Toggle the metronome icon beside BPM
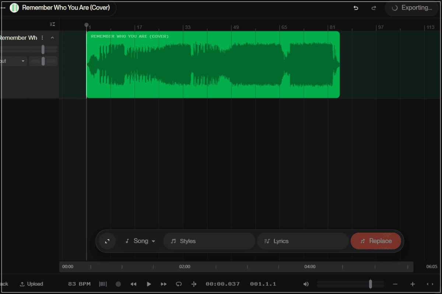 [103, 284]
